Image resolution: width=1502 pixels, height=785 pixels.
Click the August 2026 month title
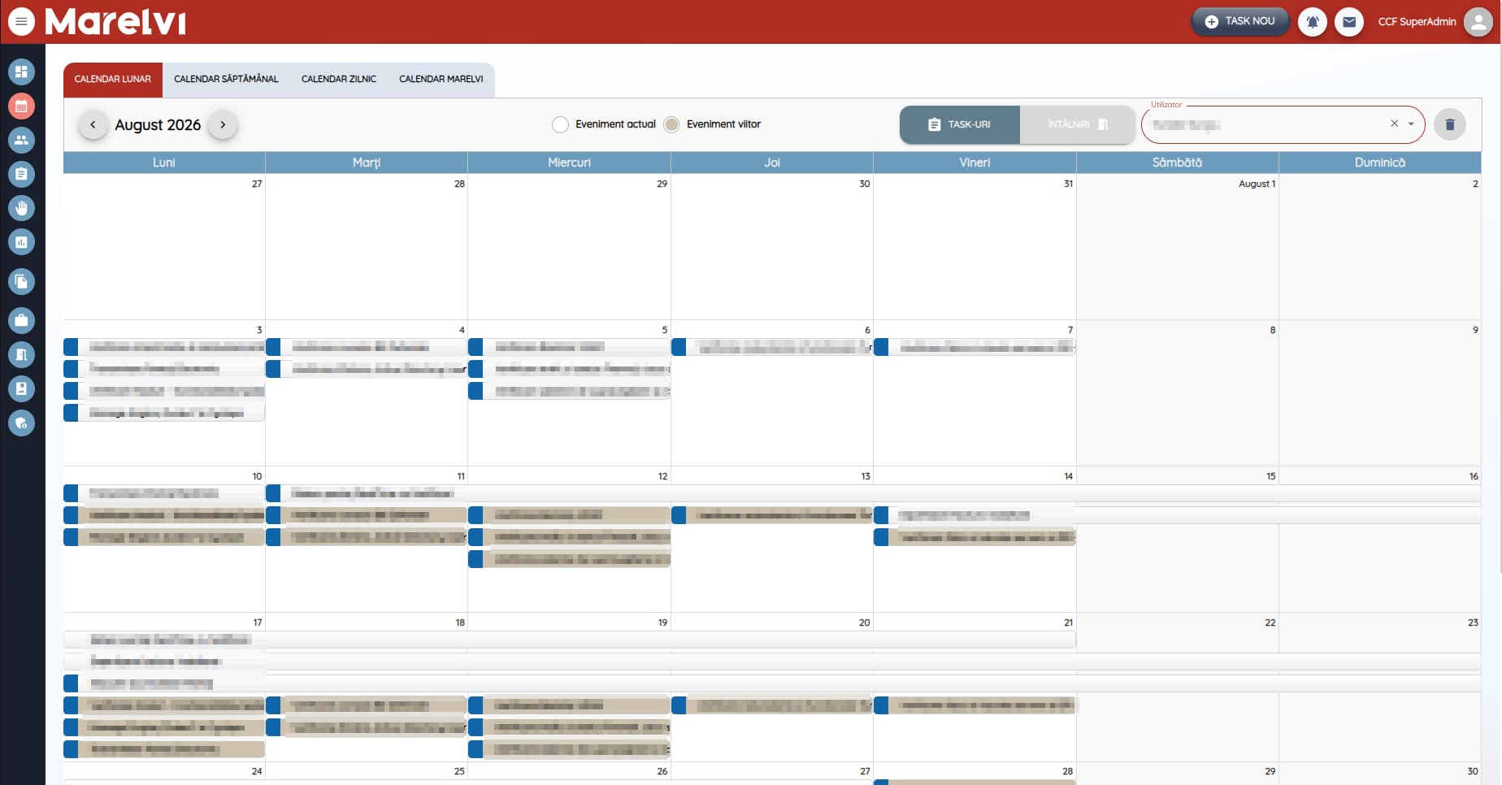158,124
